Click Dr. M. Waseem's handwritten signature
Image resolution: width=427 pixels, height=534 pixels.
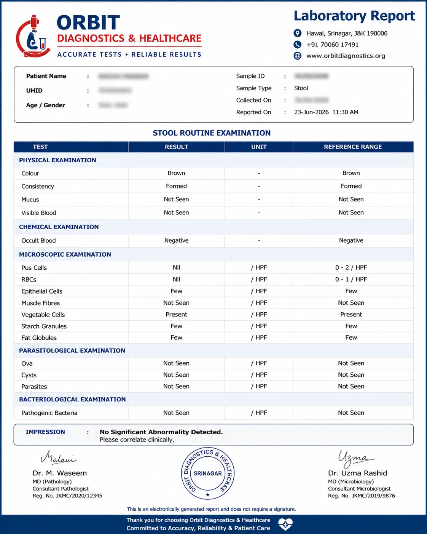(x=58, y=457)
